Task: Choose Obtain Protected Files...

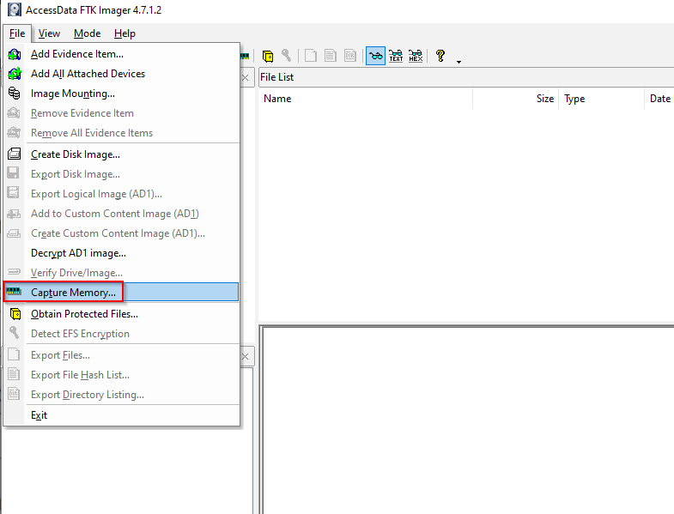Action: tap(121, 314)
